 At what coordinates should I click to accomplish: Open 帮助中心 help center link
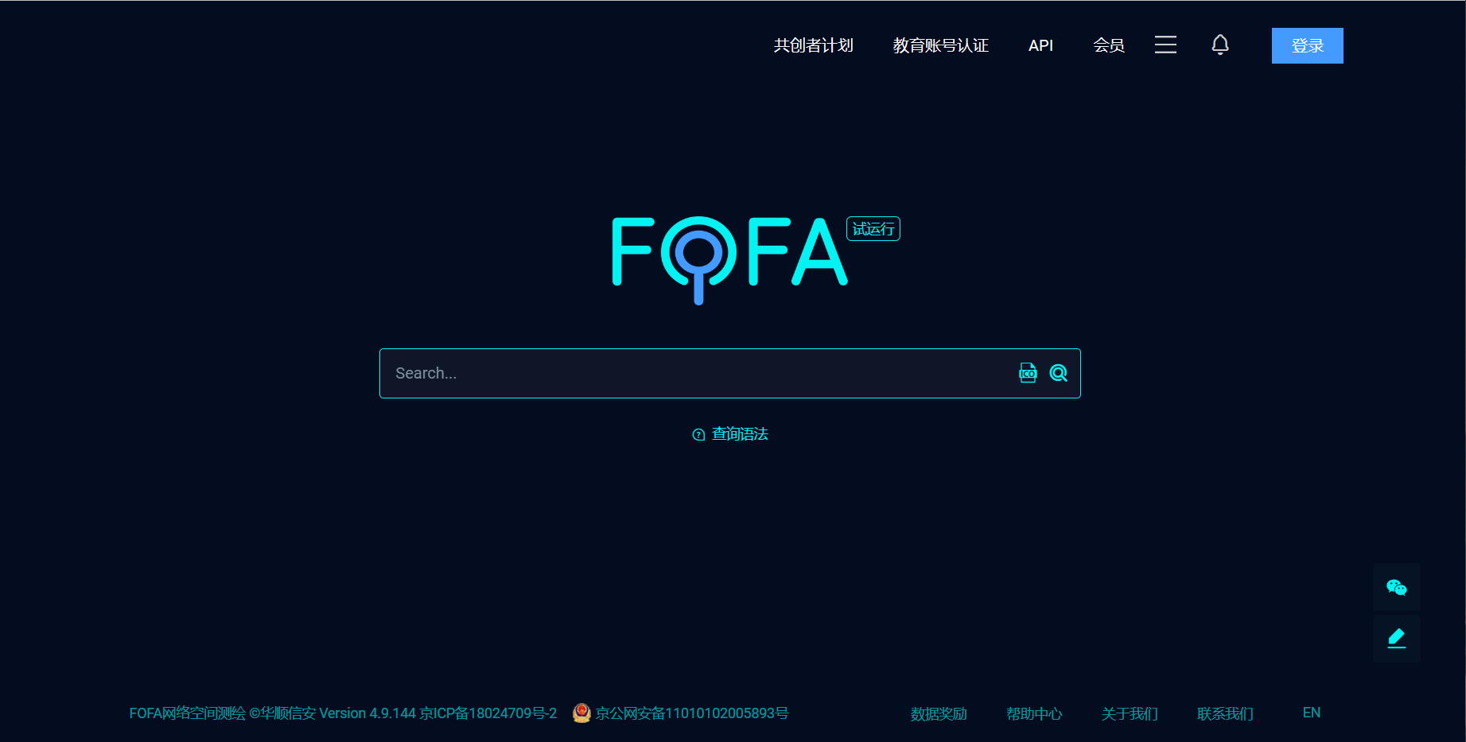tap(1034, 713)
